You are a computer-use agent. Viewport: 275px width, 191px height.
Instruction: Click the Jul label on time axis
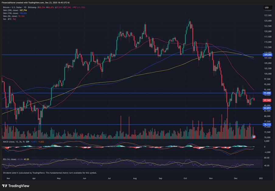[109, 178]
